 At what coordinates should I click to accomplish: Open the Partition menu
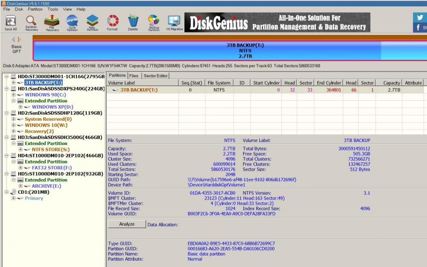[35, 9]
